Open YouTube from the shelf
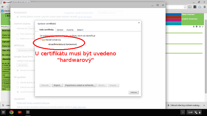This screenshot has height=116, width=207. point(20,112)
